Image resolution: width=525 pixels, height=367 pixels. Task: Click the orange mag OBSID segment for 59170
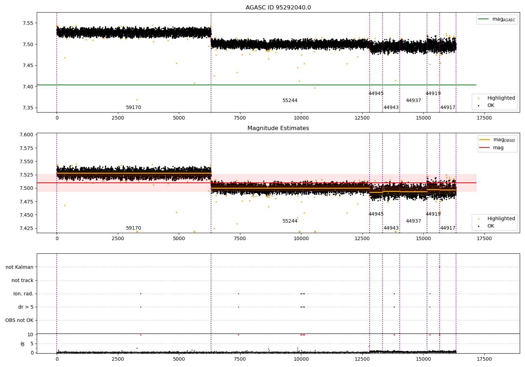click(x=134, y=173)
